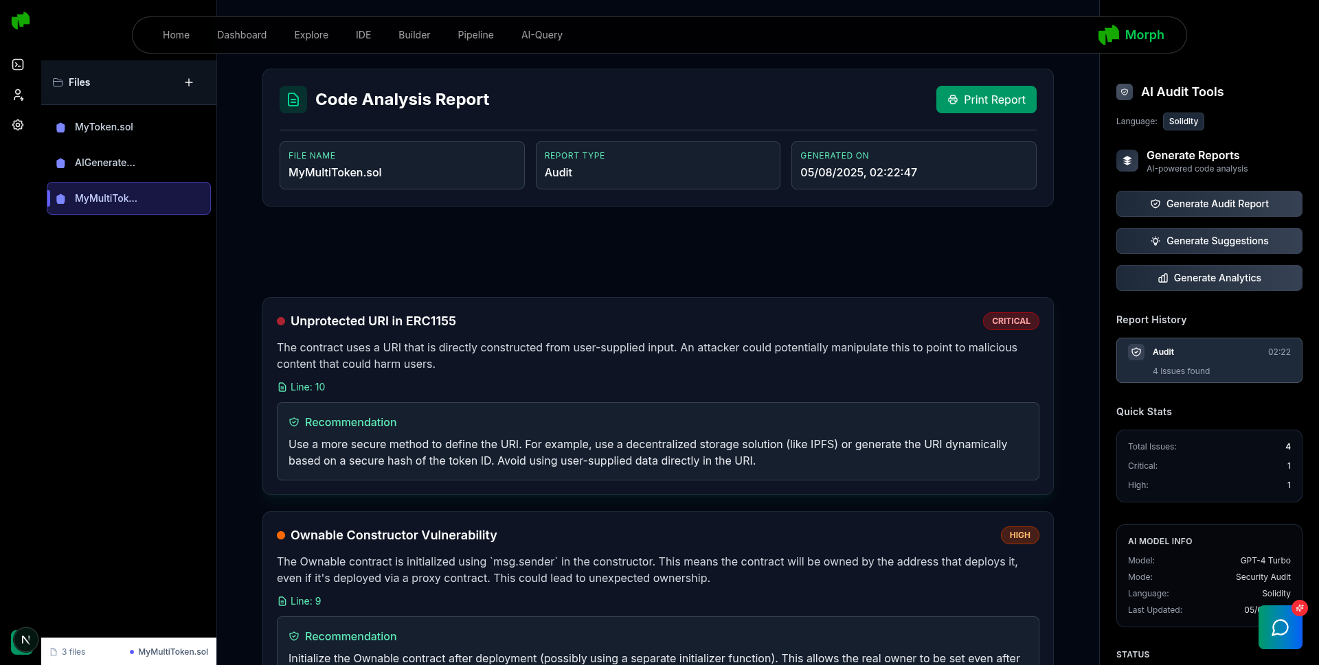The height and width of the screenshot is (665, 1319).
Task: Open the AI-Query nav item
Action: (542, 35)
